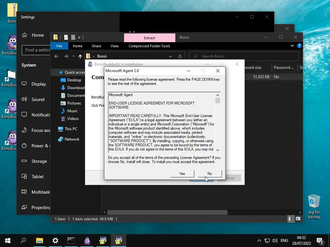
Task: Open Customize Quick Access Toolbar dropdown
Action: 79,38
